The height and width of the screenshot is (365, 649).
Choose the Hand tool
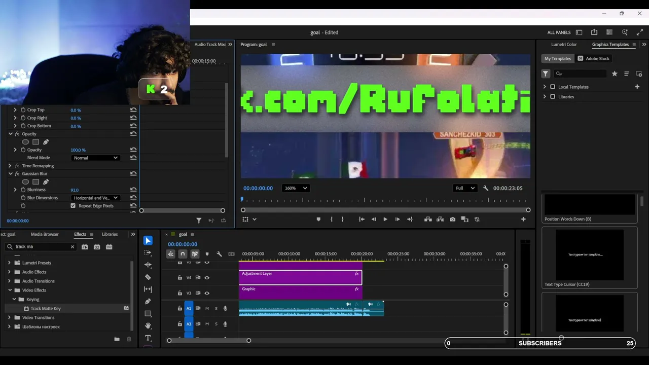(148, 326)
